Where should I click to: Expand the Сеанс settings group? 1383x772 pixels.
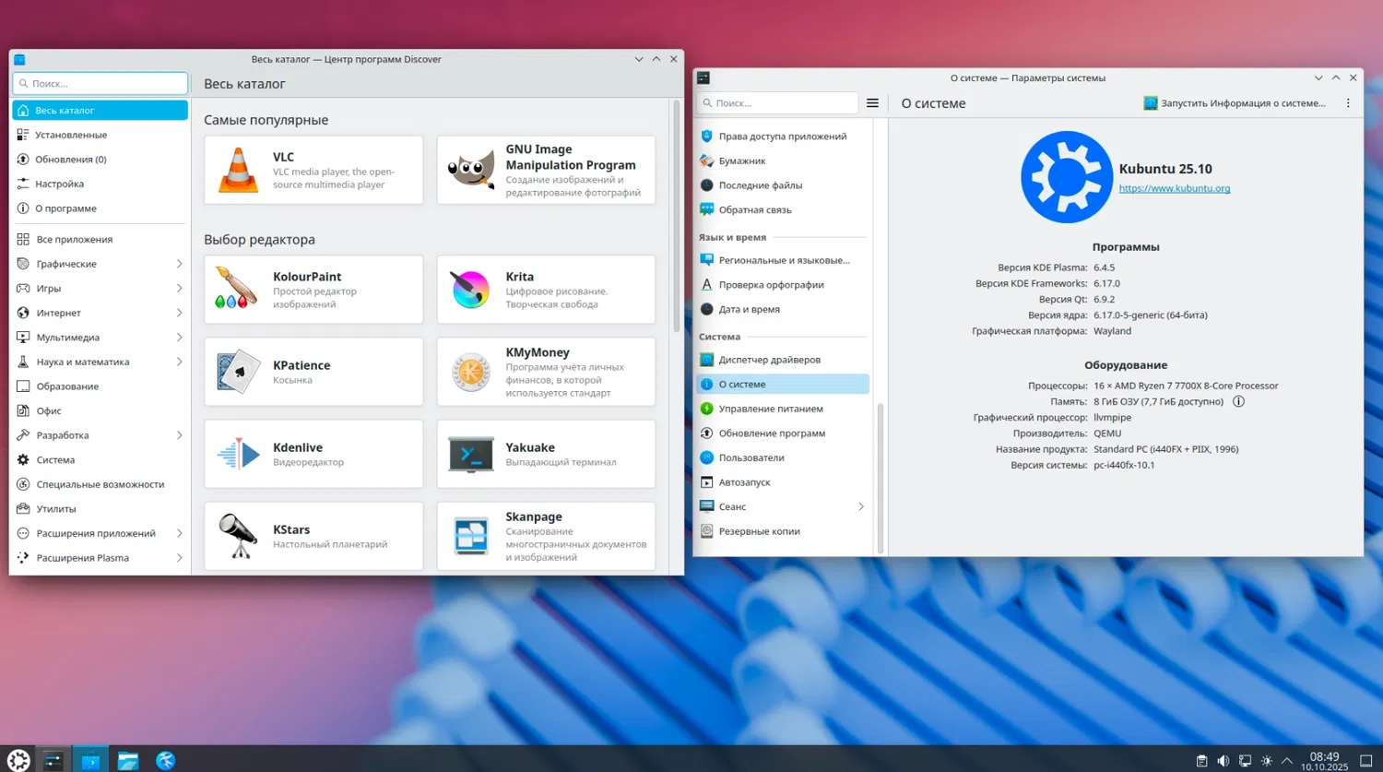[861, 506]
